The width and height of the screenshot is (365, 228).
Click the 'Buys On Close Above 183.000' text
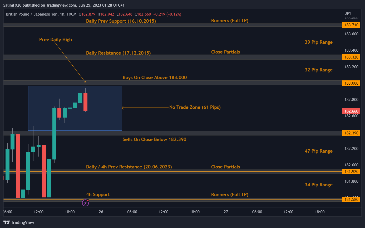[x=155, y=77]
